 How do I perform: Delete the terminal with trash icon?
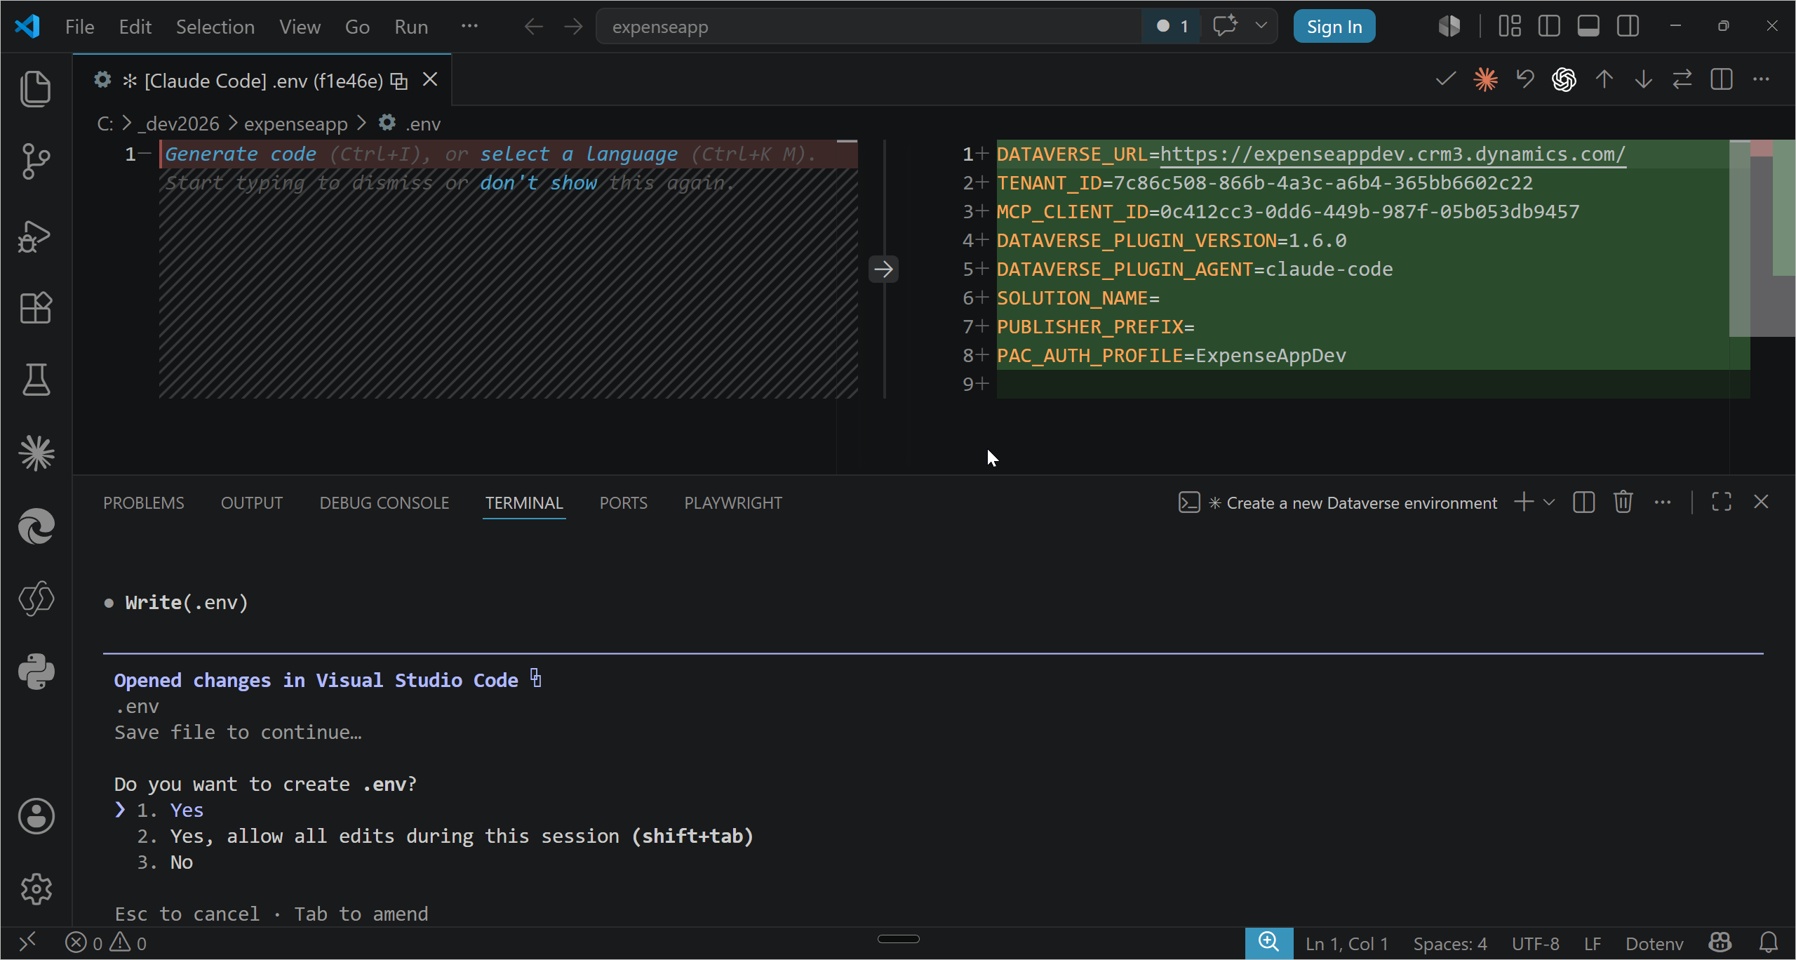pyautogui.click(x=1623, y=502)
